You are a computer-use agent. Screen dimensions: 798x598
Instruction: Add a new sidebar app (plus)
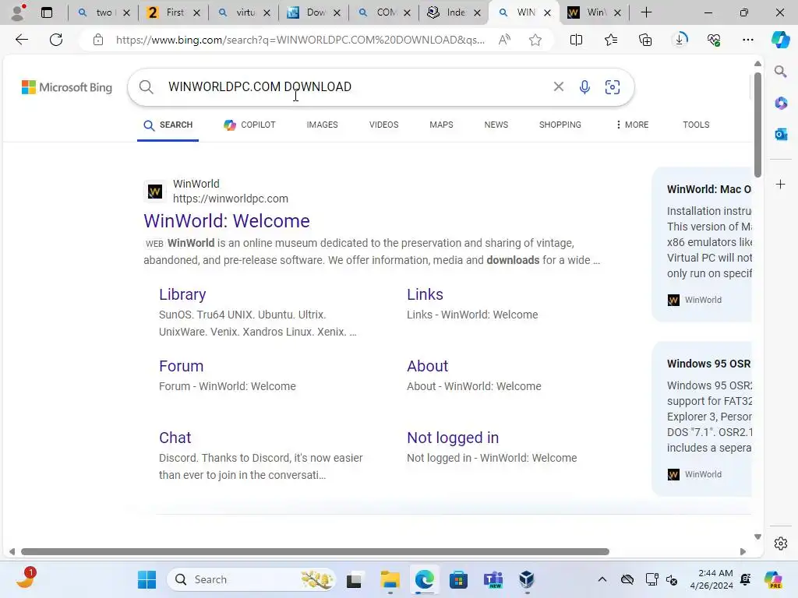781,184
